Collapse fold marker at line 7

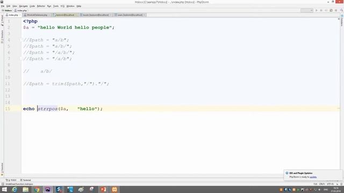coord(21,58)
